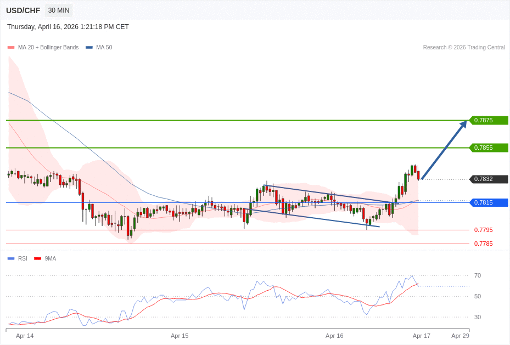Select the 0.7855 green target price tag
This screenshot has width=510, height=345.
coord(489,148)
